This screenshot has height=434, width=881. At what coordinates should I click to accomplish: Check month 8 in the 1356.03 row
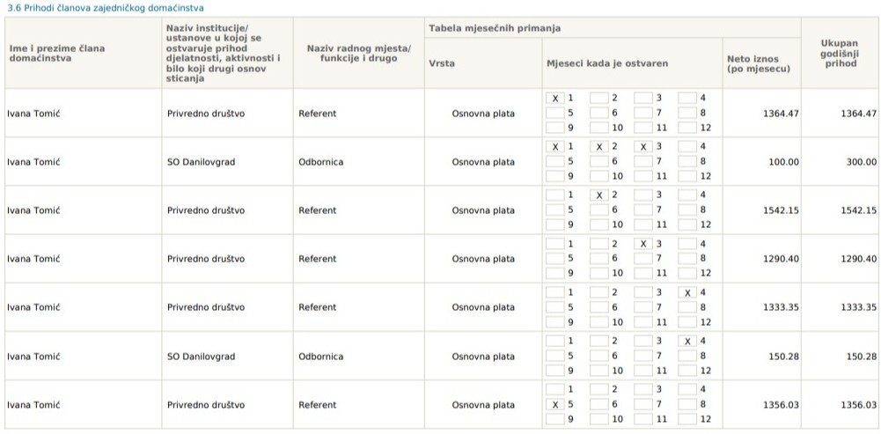(x=686, y=405)
